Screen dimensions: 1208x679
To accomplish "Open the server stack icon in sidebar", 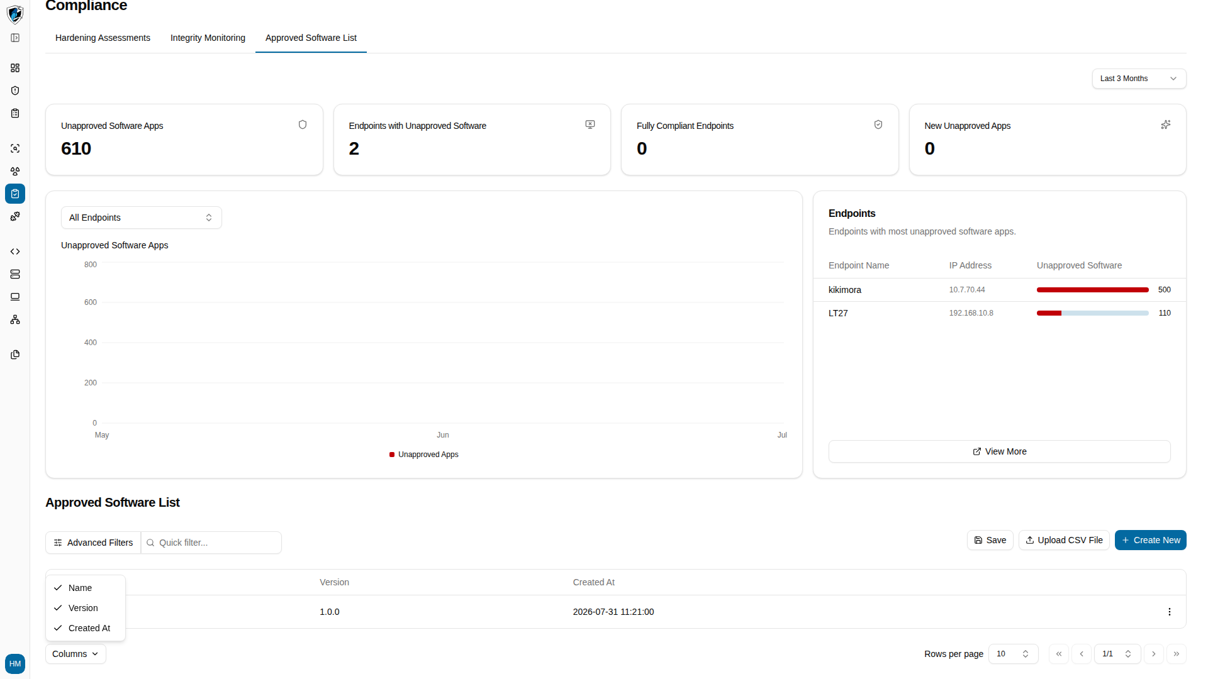I will (x=15, y=274).
